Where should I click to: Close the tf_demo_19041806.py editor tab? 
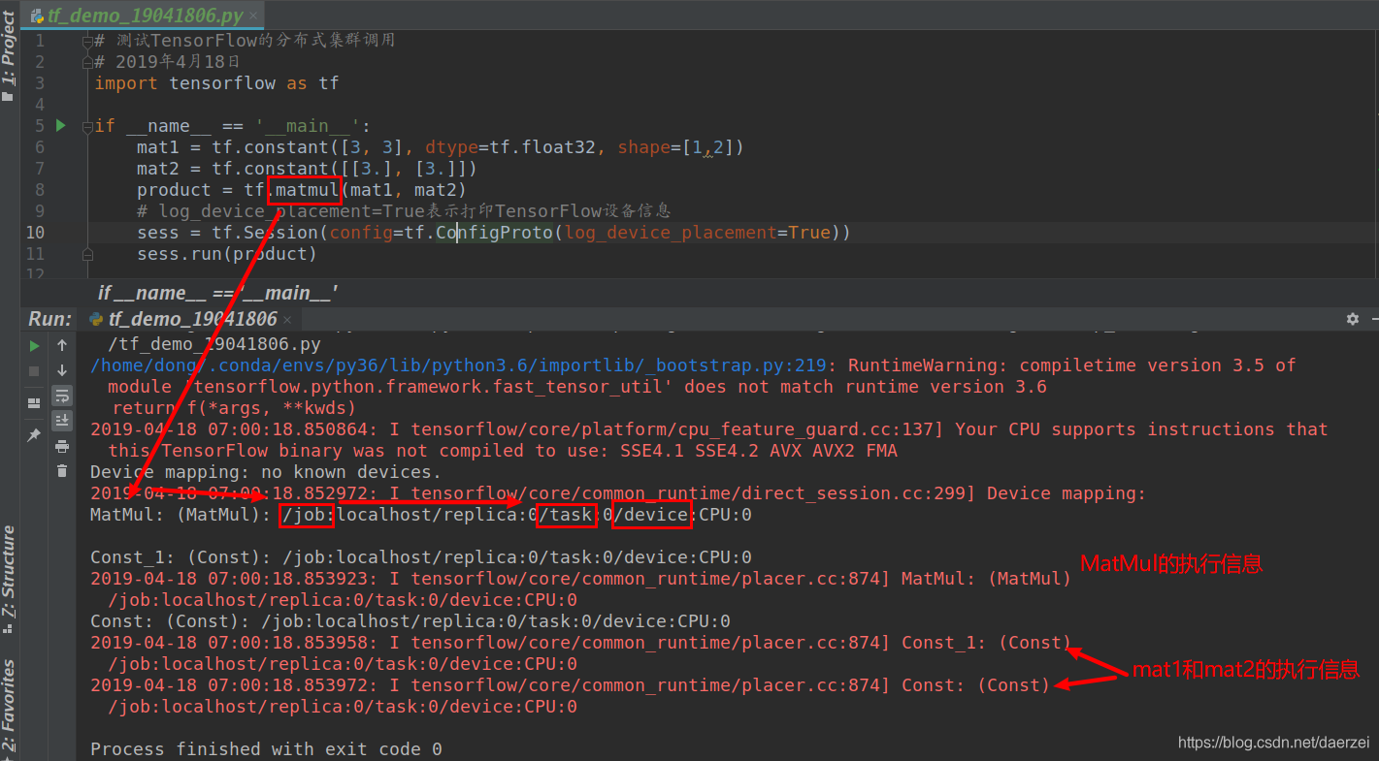coord(254,16)
